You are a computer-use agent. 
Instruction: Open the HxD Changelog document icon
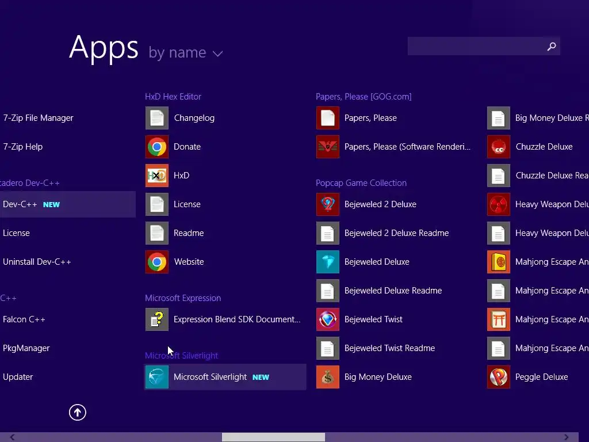click(156, 118)
